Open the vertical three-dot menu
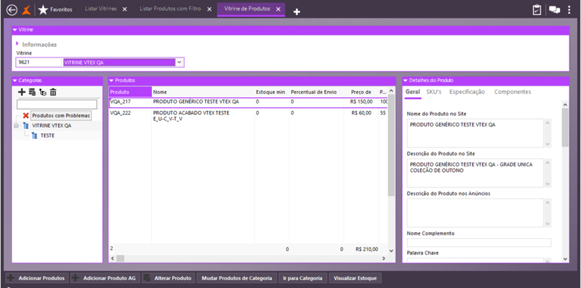The width and height of the screenshot is (581, 288). (569, 10)
